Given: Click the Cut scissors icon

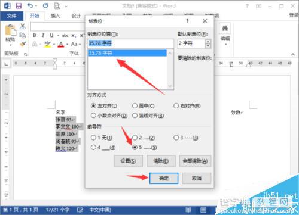Looking at the screenshot, I should coord(23,26).
